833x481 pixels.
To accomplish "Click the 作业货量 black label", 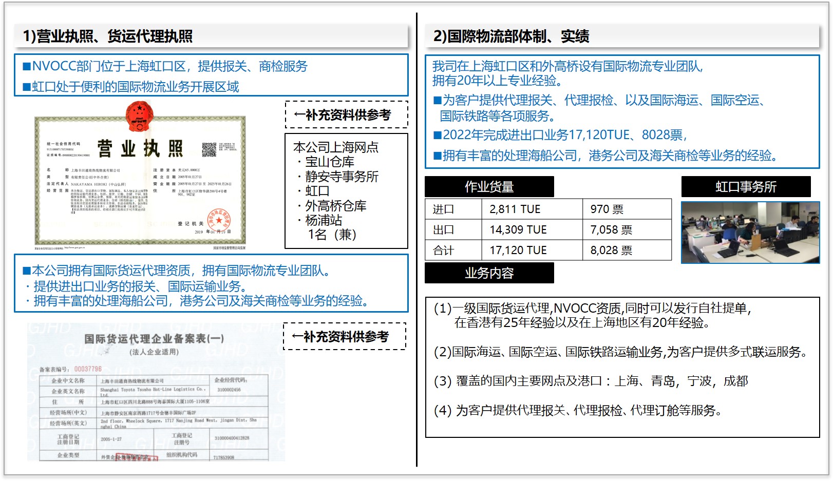I will coord(489,187).
